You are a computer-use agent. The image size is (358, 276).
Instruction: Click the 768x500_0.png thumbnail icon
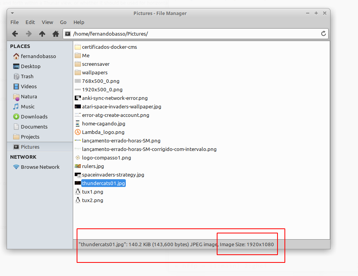pyautogui.click(x=78, y=81)
